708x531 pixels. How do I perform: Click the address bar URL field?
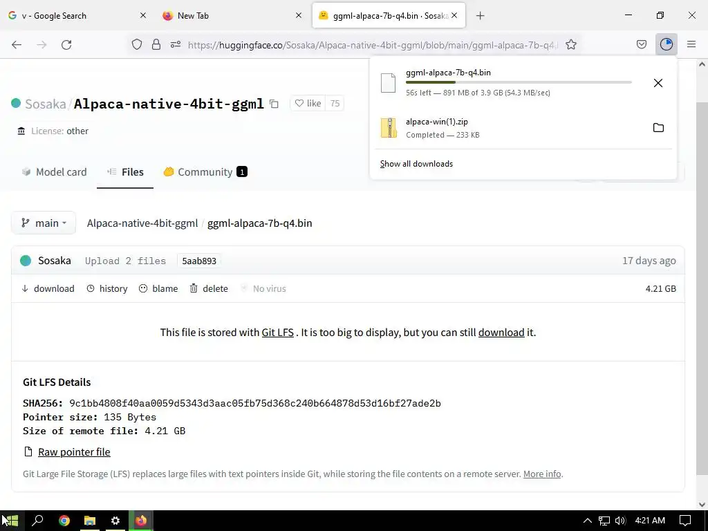coord(373,45)
